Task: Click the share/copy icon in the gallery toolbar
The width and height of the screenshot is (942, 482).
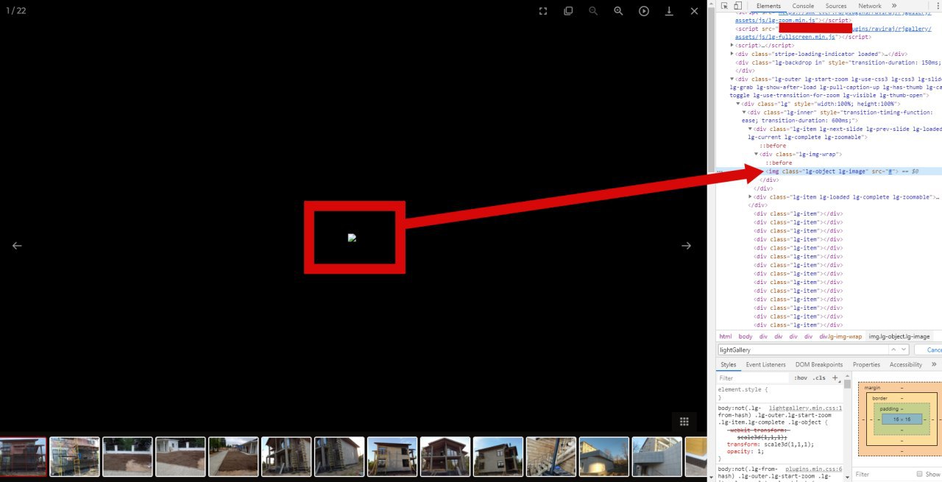Action: coord(568,11)
